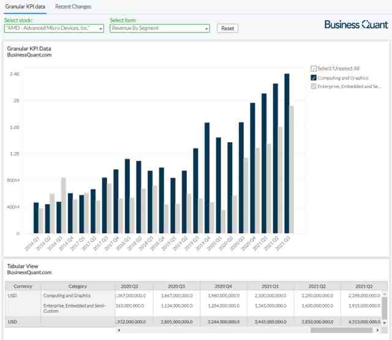Click the Reset button

[x=227, y=28]
